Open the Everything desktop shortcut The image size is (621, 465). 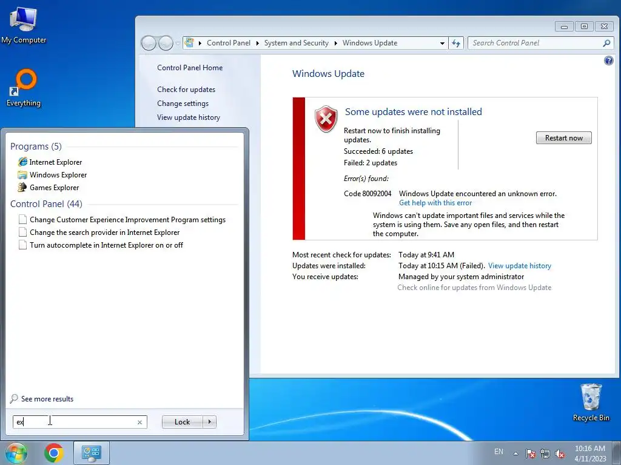[x=24, y=88]
